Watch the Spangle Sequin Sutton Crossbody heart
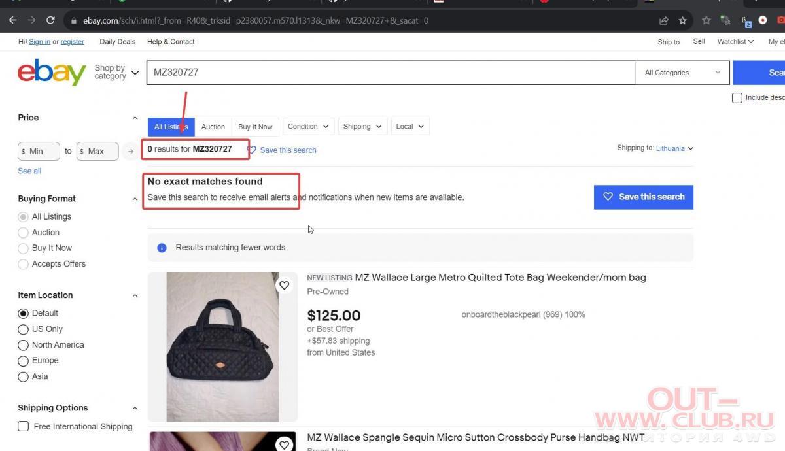785x451 pixels. 284,444
